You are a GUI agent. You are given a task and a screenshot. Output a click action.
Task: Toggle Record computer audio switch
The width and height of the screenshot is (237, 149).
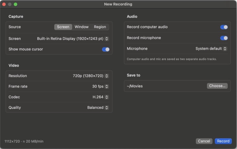224,27
